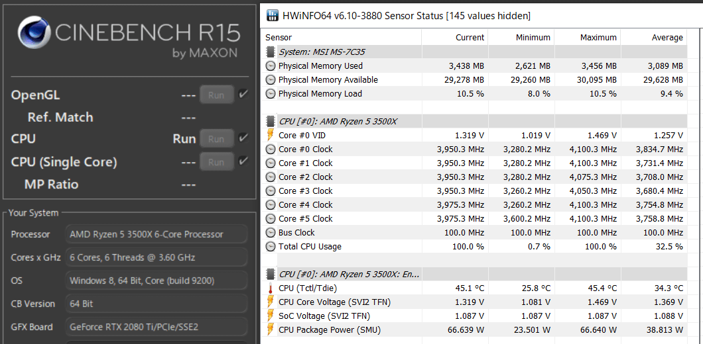Click the OpenGL Run button

point(217,95)
